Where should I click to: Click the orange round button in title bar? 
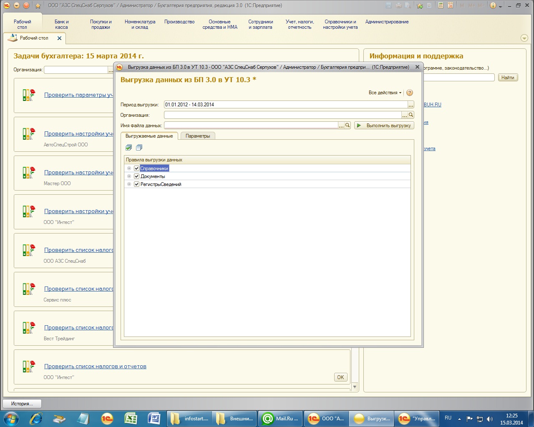26,5
